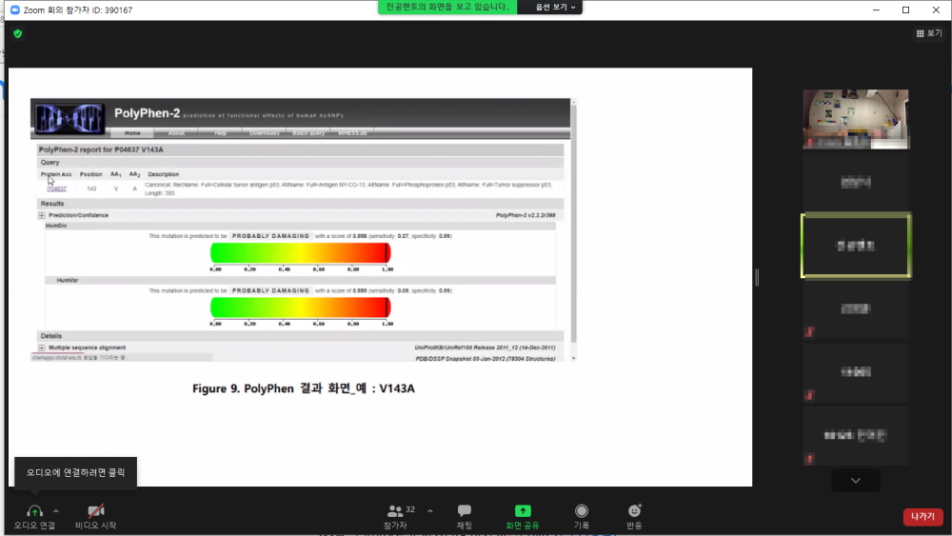The width and height of the screenshot is (952, 536).
Task: Open the PolyPhen-2 Home tab
Action: [132, 133]
